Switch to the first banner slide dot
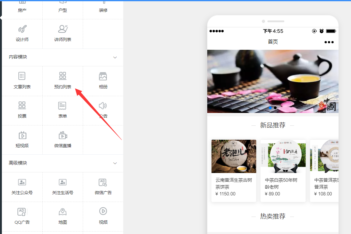 pyautogui.click(x=270, y=108)
